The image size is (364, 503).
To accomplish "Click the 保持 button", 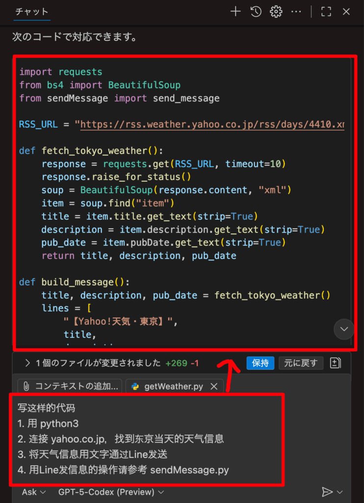I will [260, 363].
